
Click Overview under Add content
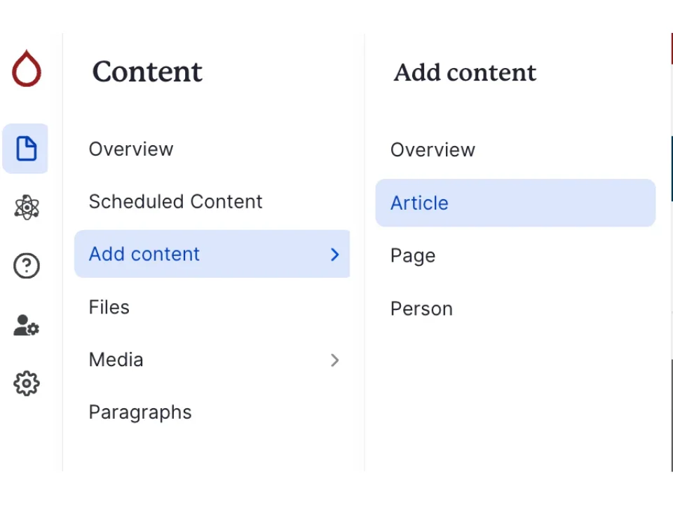pos(433,149)
